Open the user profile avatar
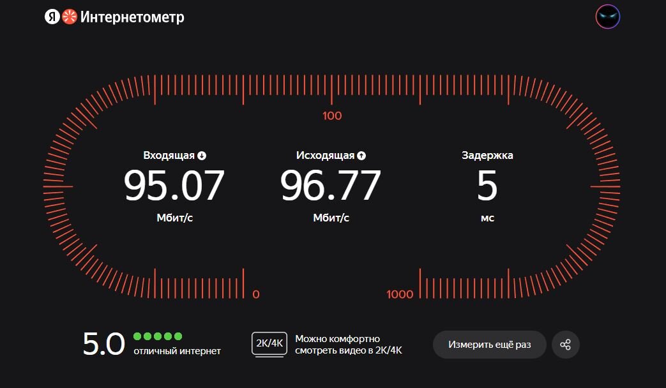Image resolution: width=666 pixels, height=388 pixels. (x=608, y=17)
